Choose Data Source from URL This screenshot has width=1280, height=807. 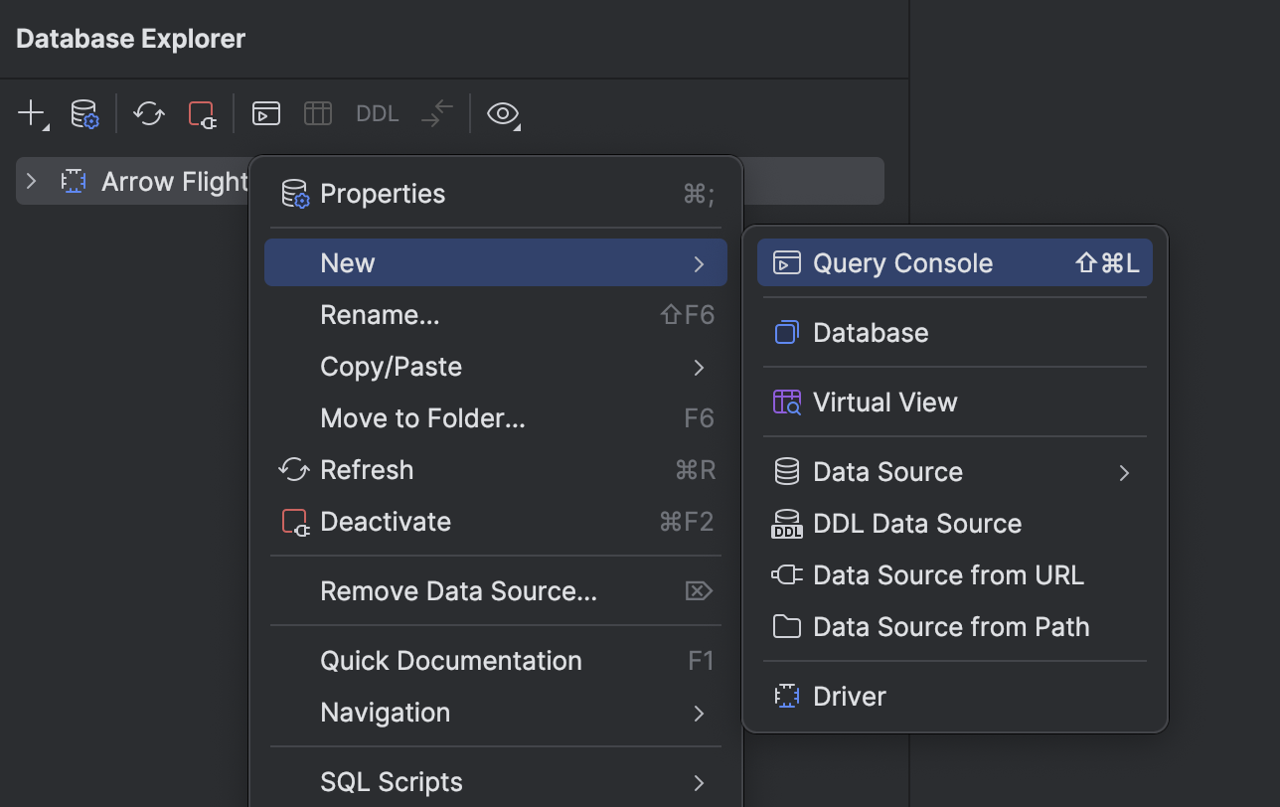pyautogui.click(x=947, y=574)
